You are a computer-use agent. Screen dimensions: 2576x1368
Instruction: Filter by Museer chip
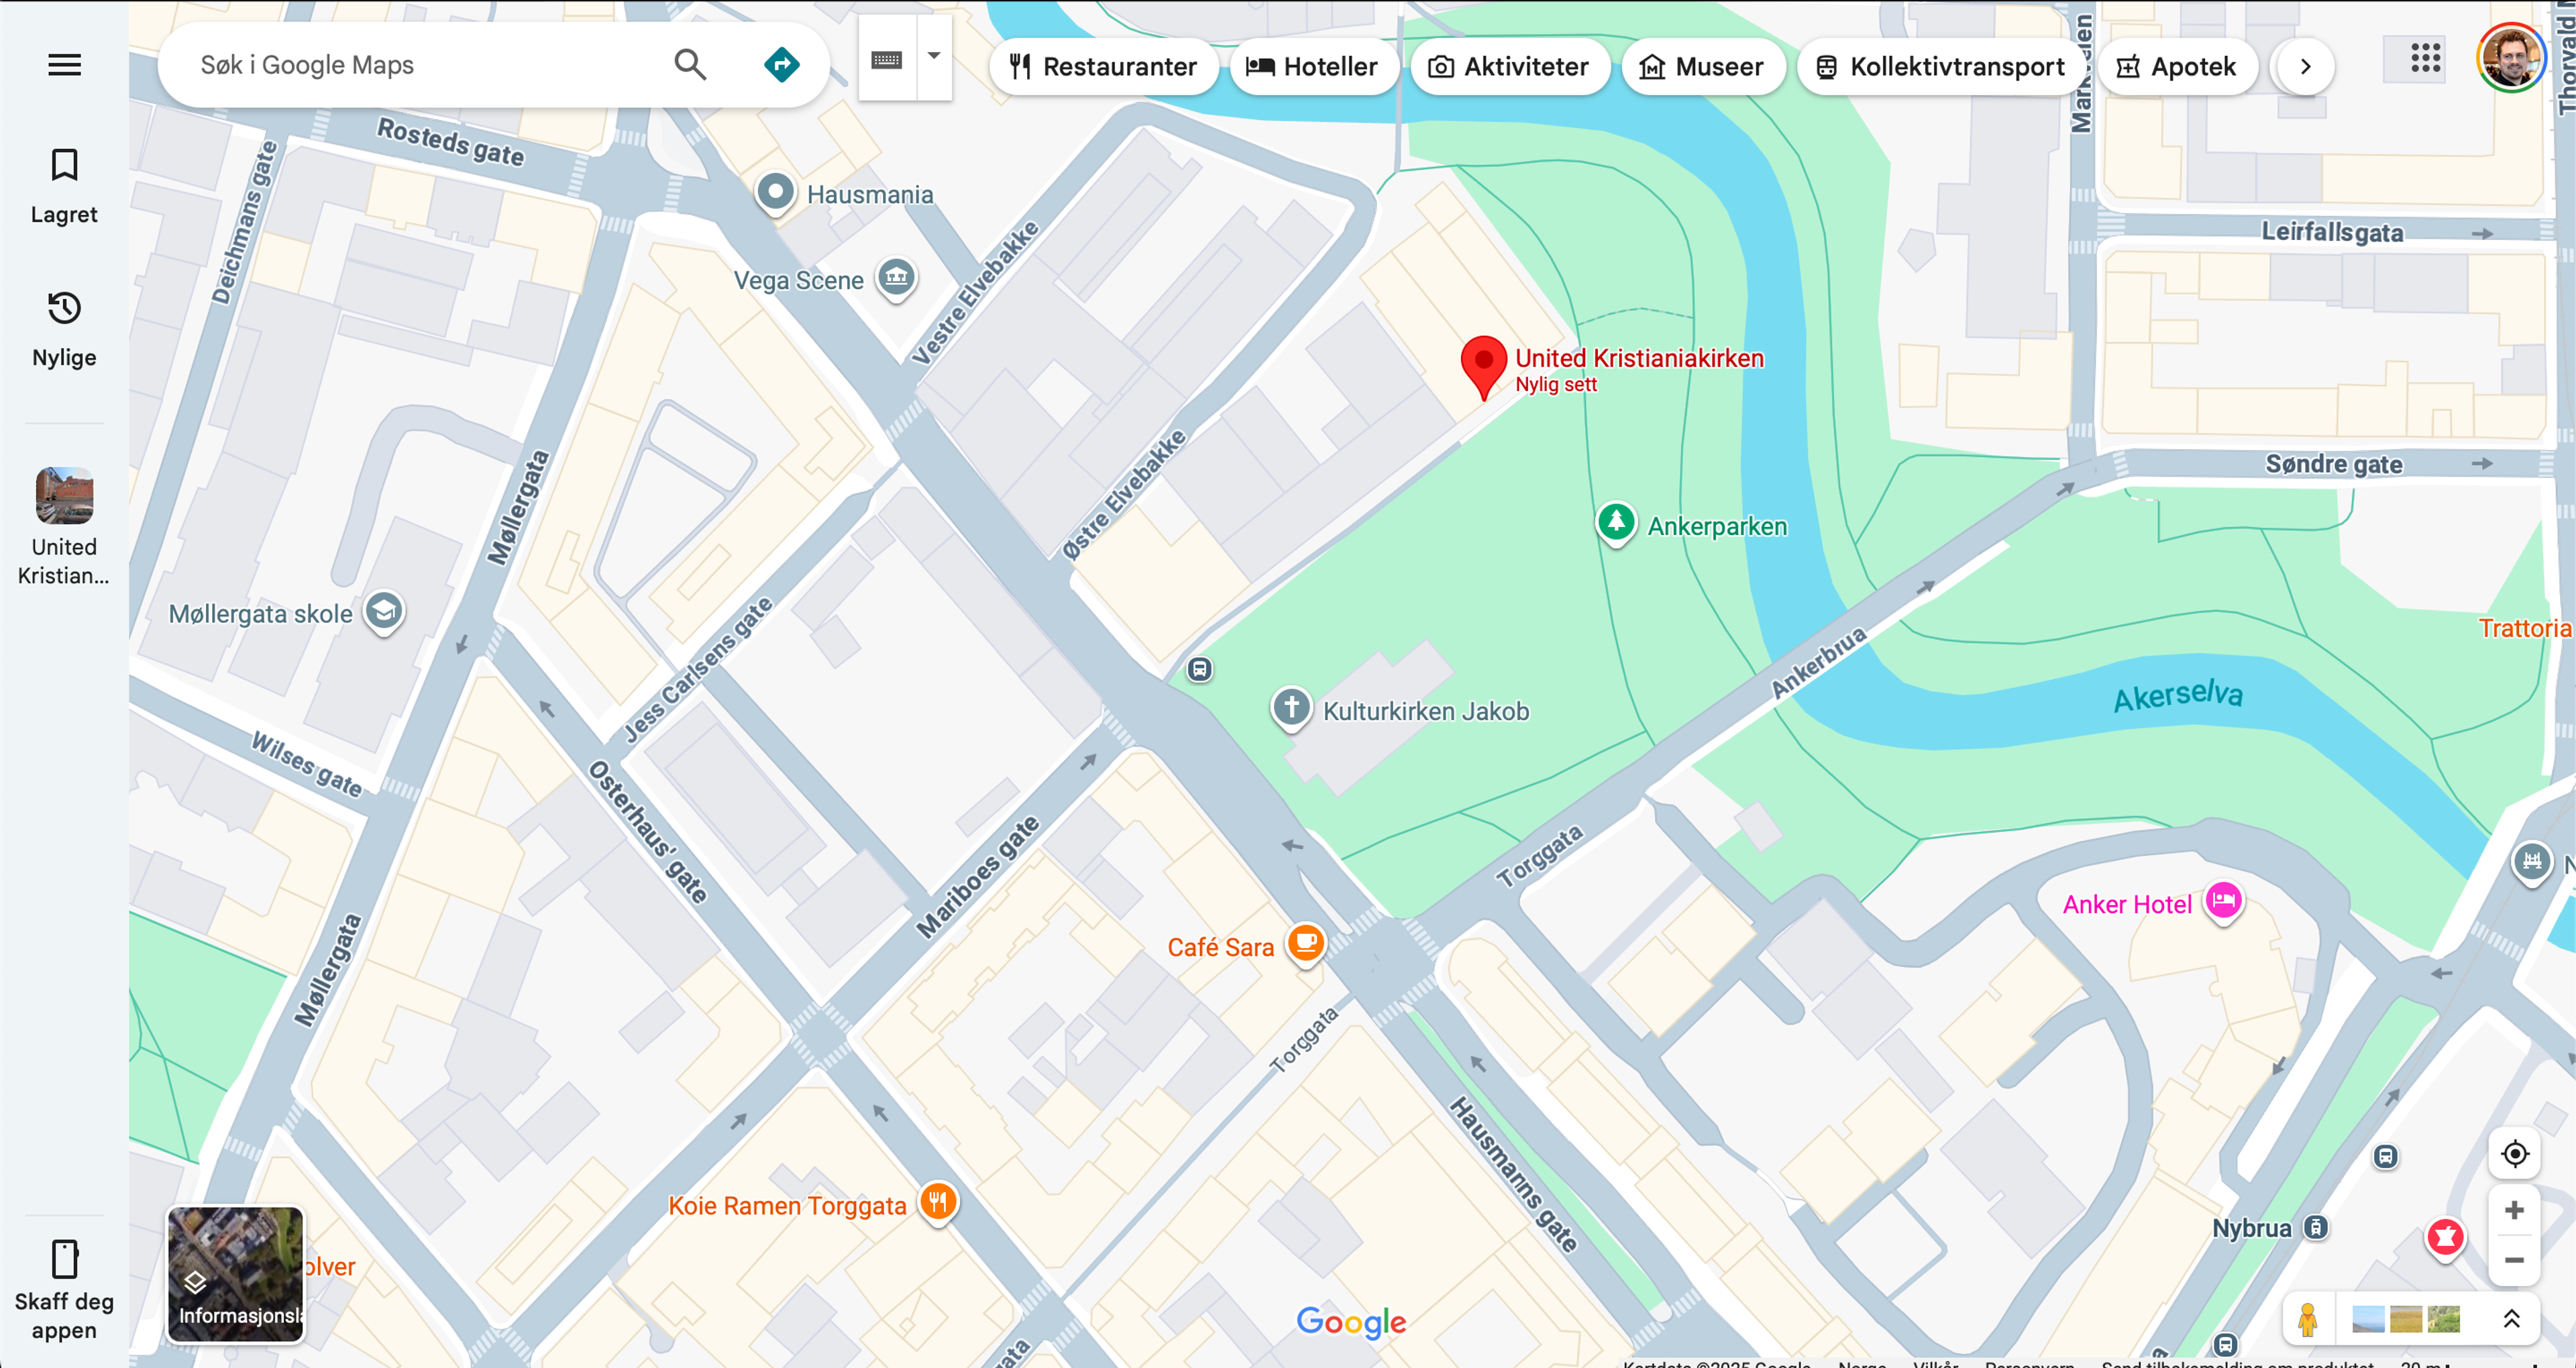coord(1703,67)
